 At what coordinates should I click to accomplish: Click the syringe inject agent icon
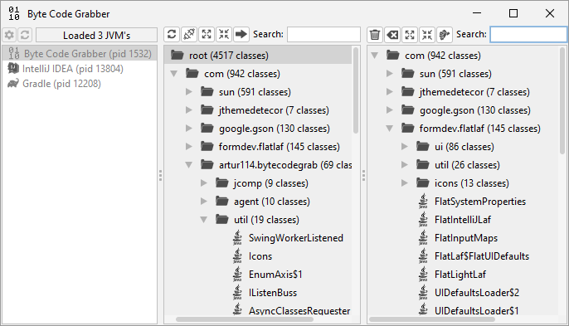(189, 35)
